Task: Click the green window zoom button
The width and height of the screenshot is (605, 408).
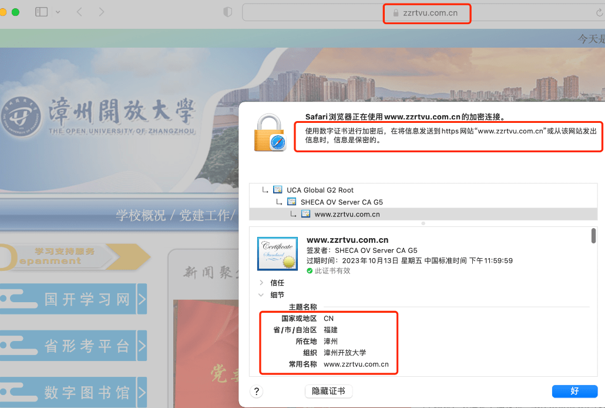Action: [15, 12]
